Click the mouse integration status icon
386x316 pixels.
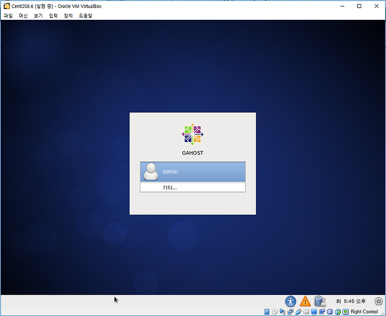[x=338, y=312]
